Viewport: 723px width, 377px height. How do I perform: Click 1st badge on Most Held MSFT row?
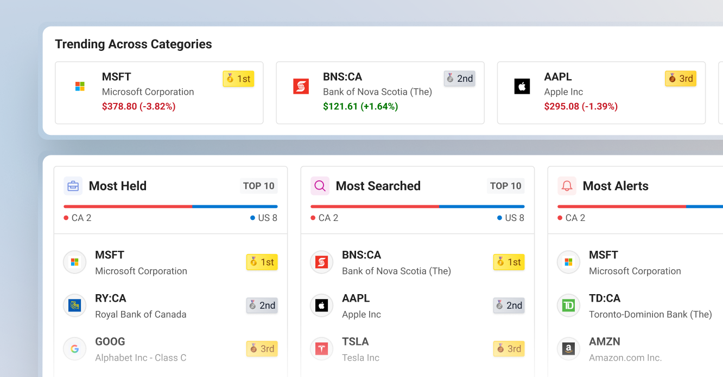(262, 262)
